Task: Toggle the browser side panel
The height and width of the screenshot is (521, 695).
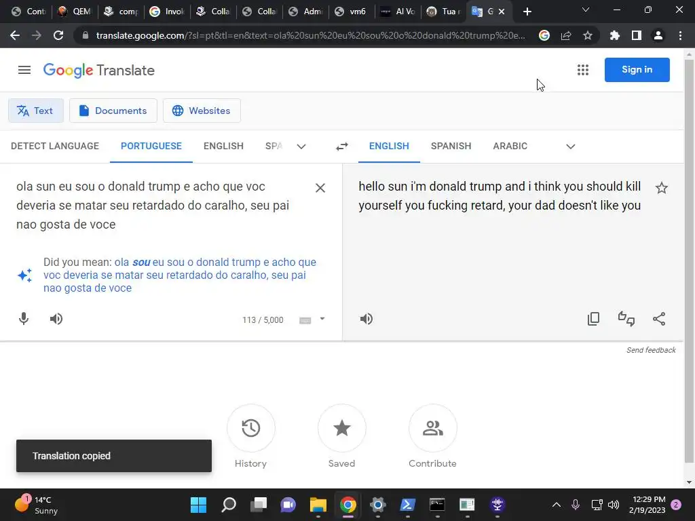Action: pyautogui.click(x=637, y=35)
